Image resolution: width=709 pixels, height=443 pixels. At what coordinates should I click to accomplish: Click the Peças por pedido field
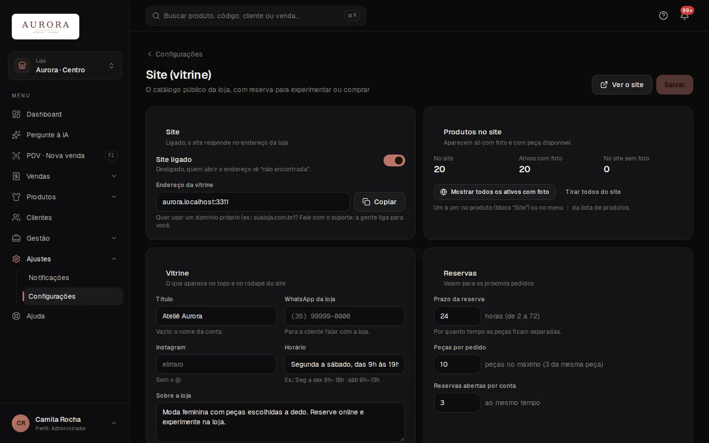457,364
